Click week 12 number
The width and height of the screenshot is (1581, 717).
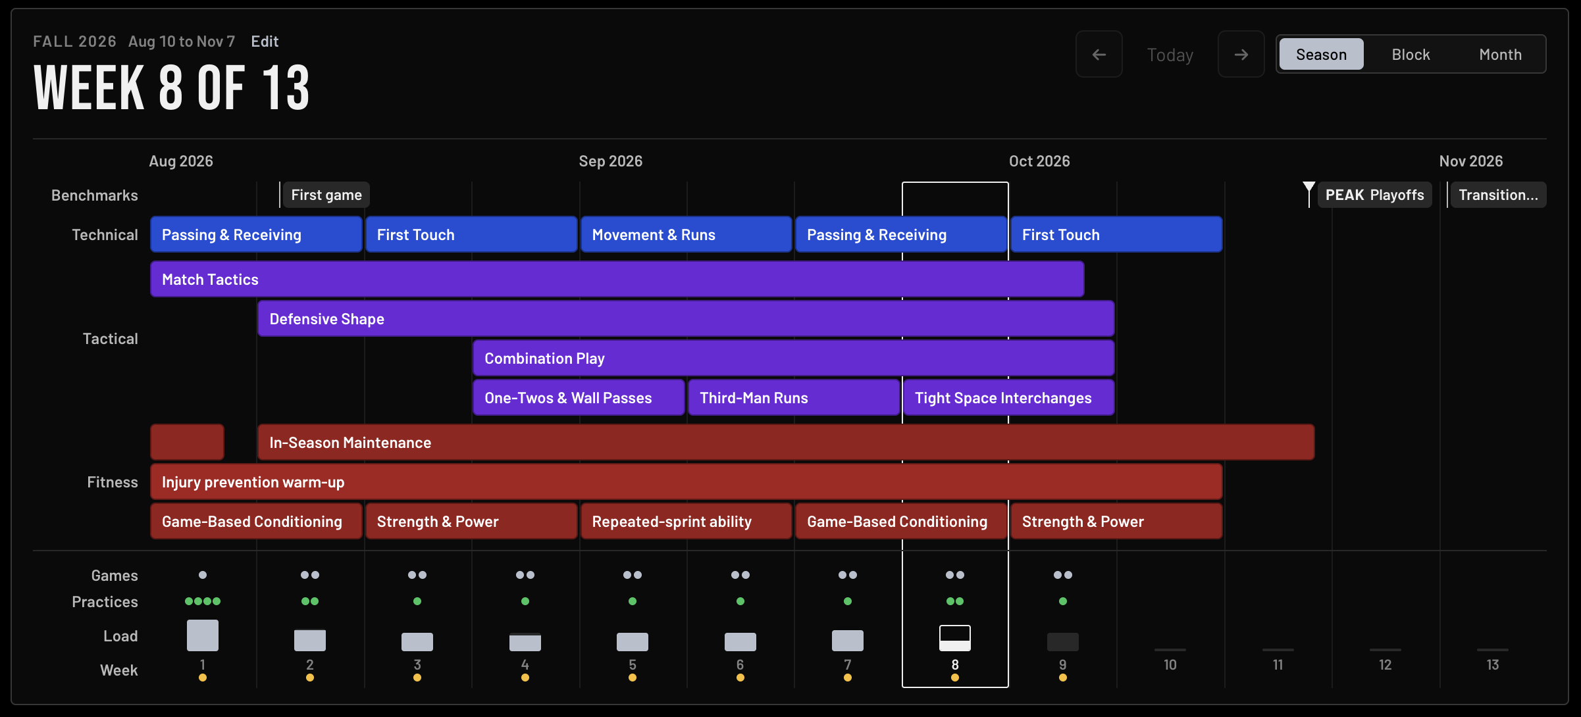pyautogui.click(x=1386, y=664)
